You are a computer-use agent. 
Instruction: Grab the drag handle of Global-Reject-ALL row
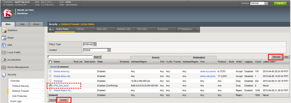click(x=50, y=90)
